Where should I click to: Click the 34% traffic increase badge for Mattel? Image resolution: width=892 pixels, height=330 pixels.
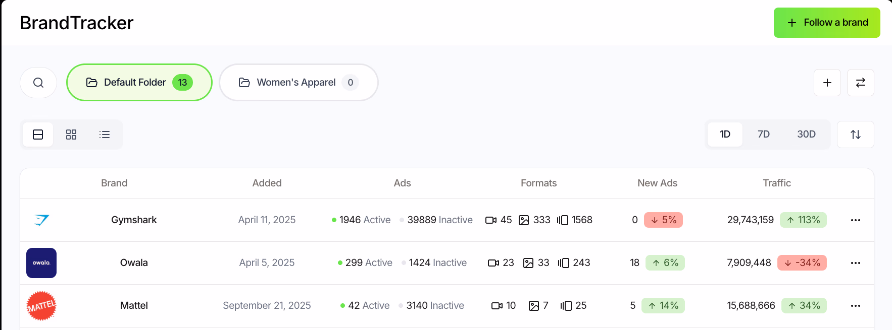tap(804, 306)
